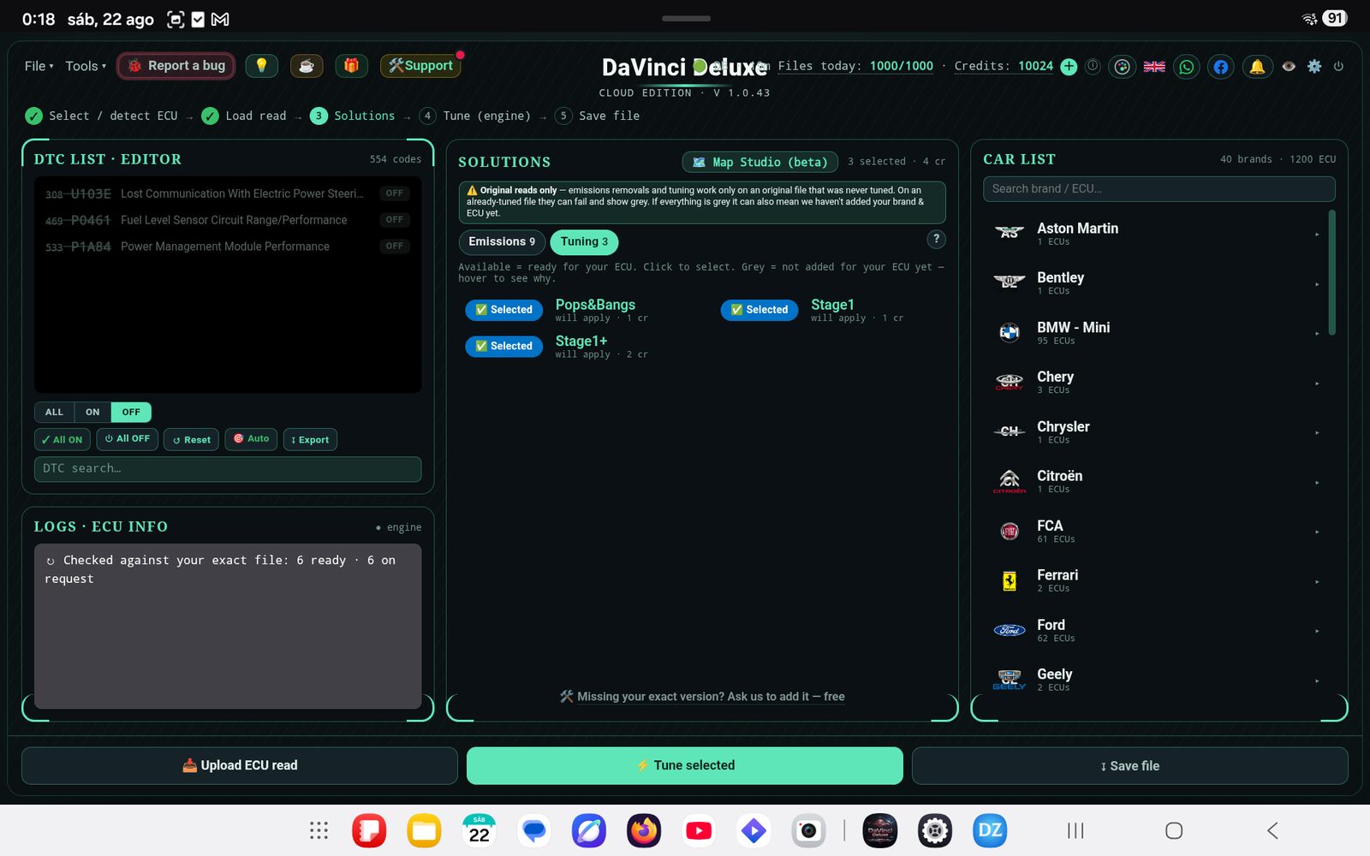Open Map Studio (beta)

pyautogui.click(x=760, y=162)
